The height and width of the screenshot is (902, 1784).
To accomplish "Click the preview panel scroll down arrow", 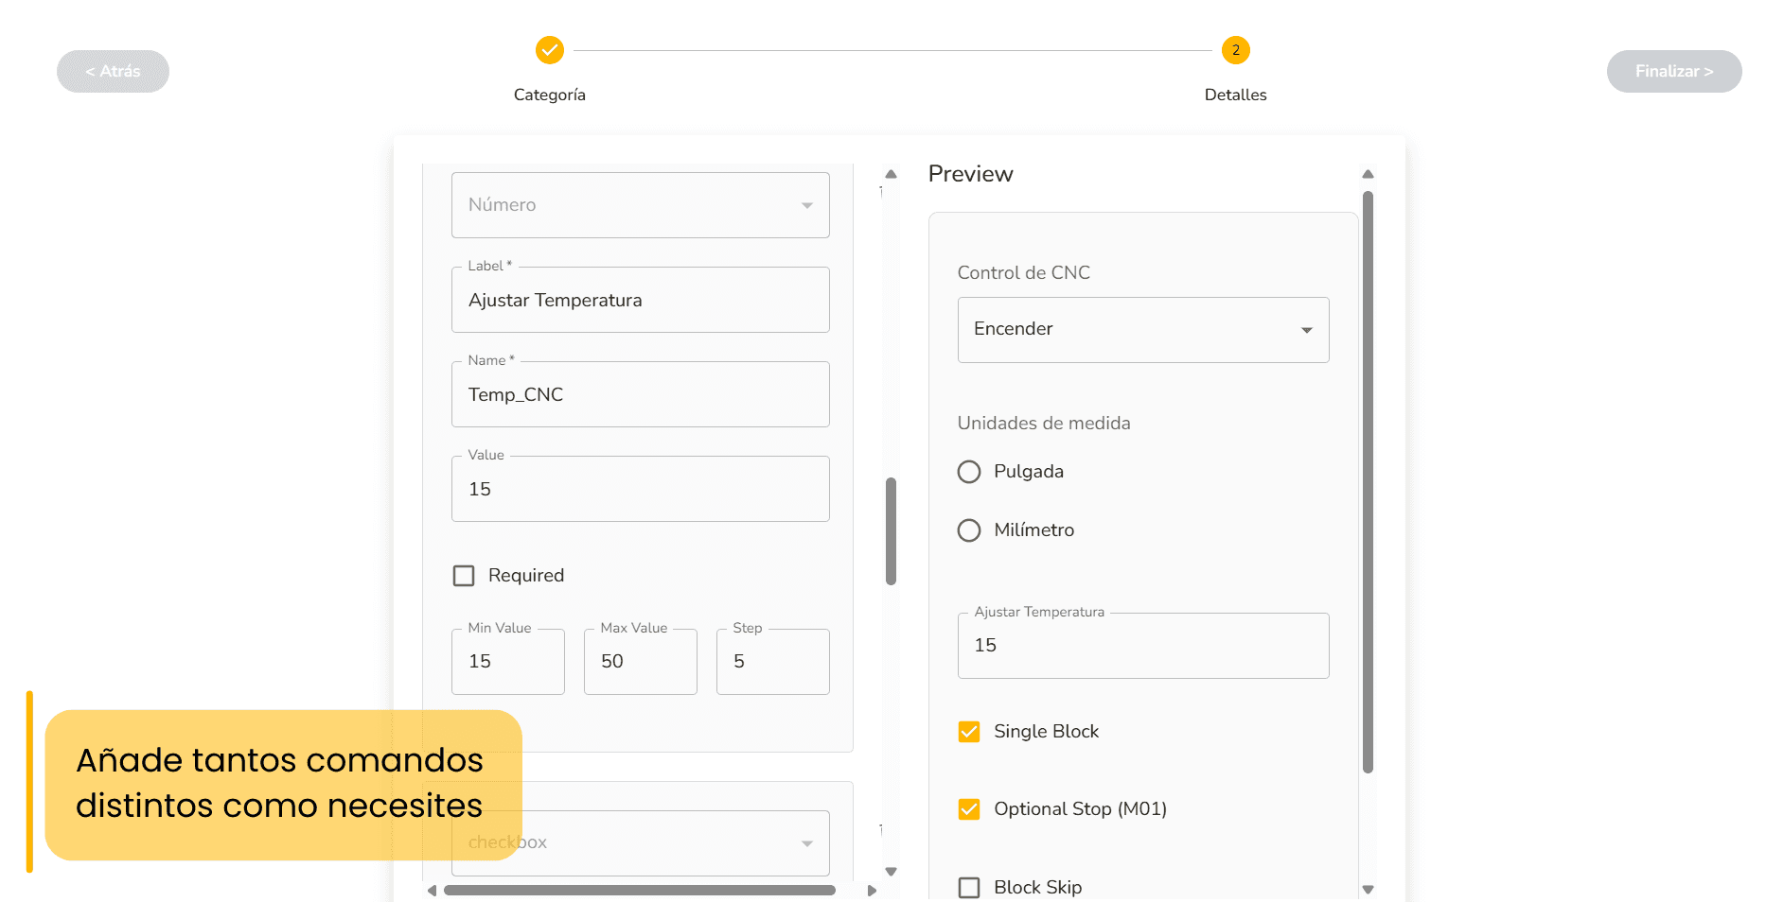I will 1368,890.
